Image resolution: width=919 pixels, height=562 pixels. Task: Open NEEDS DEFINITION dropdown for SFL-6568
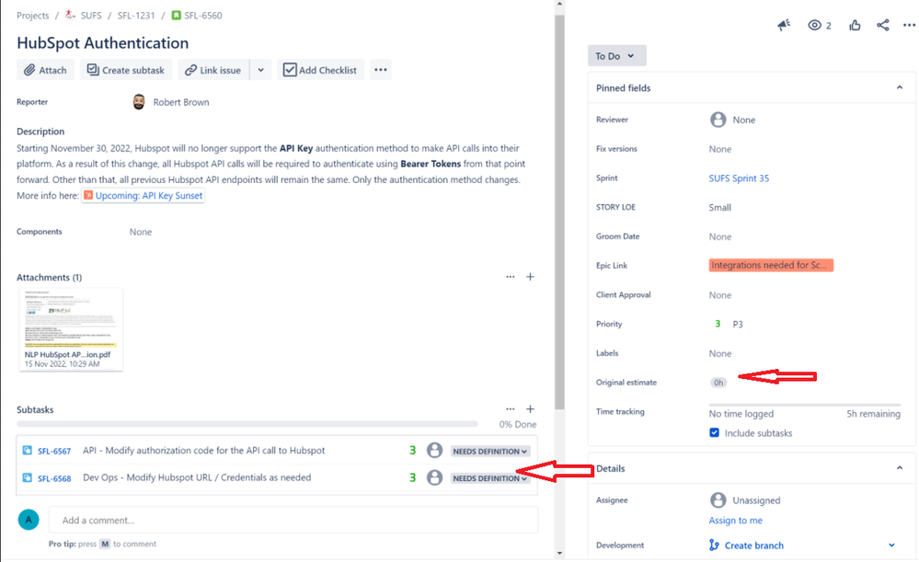pos(490,478)
